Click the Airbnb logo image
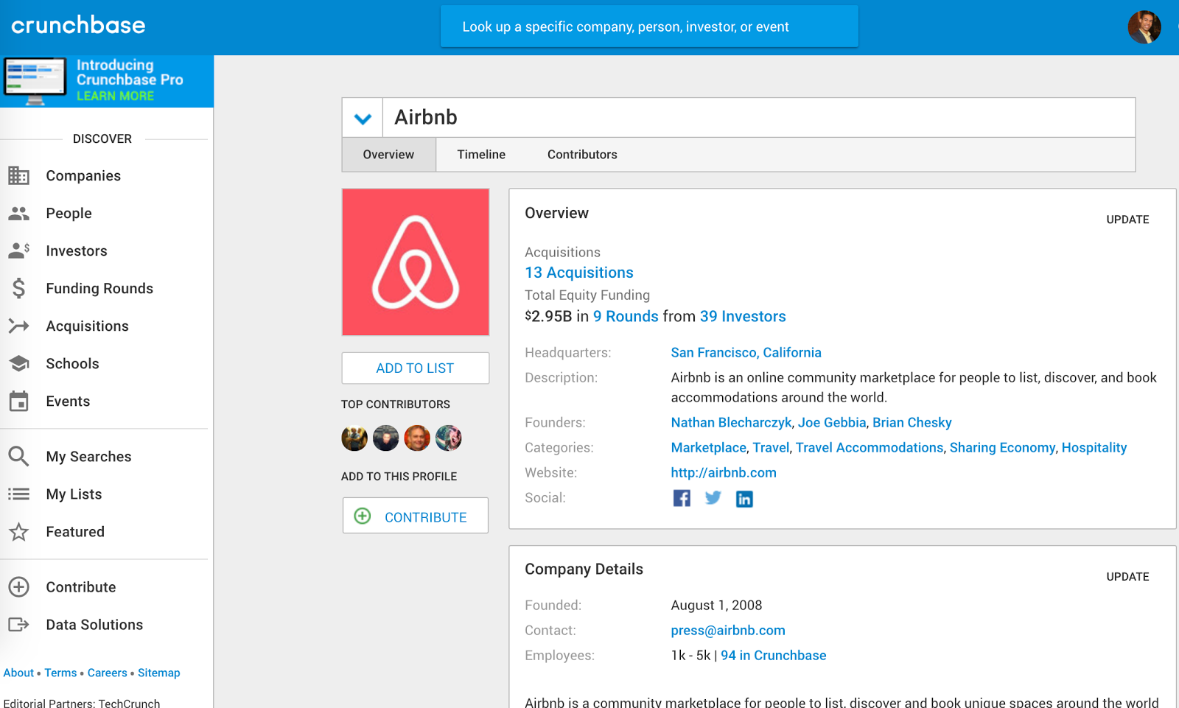 coord(416,262)
